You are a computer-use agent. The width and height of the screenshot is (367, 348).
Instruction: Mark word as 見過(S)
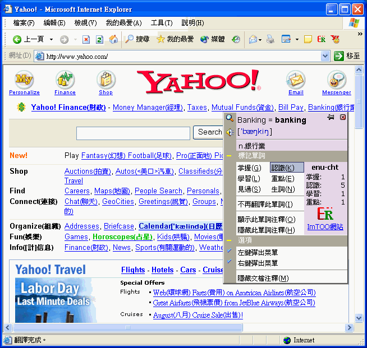(249, 189)
